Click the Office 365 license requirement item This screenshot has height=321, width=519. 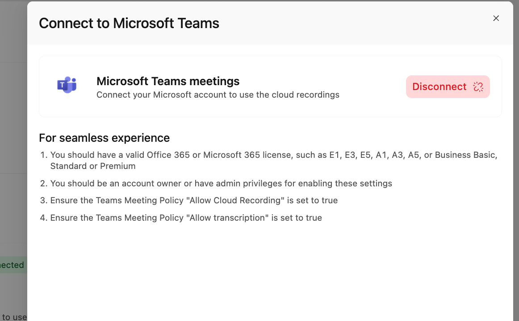(269, 160)
